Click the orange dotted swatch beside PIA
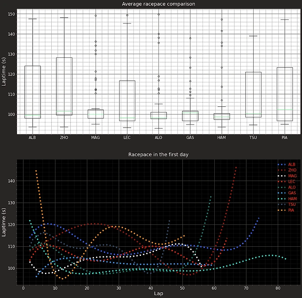Viewport: 302px width, 298px height. click(x=281, y=210)
